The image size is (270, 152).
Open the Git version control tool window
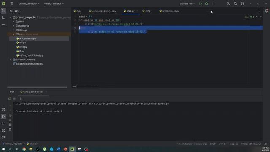click(x=3, y=138)
